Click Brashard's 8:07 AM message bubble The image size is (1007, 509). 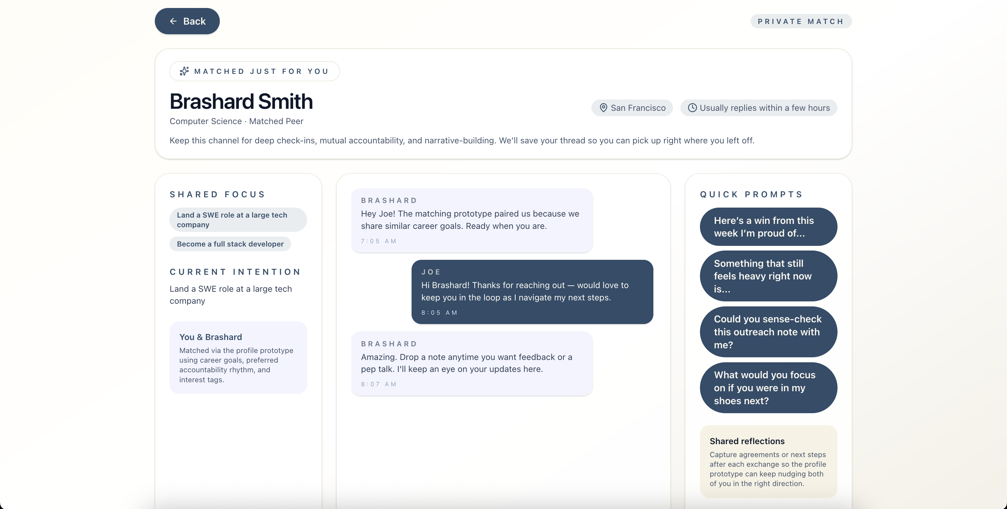pyautogui.click(x=472, y=363)
